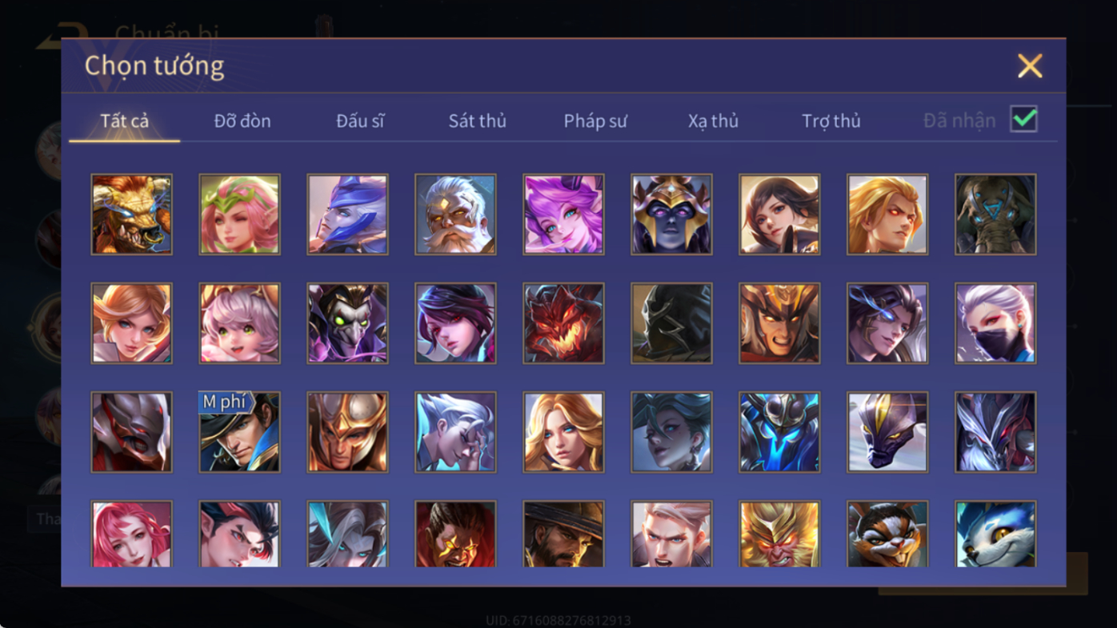Open the 'Sát thủ' hero tab

coord(477,121)
